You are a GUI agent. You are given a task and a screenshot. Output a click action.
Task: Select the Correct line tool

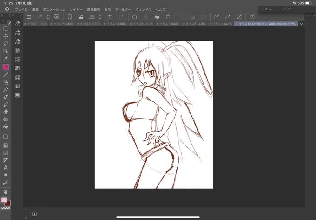[x=6, y=182]
